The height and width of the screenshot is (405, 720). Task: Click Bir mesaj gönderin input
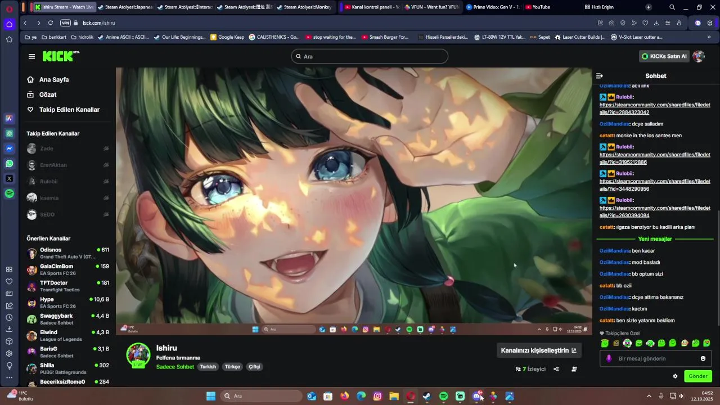655,358
